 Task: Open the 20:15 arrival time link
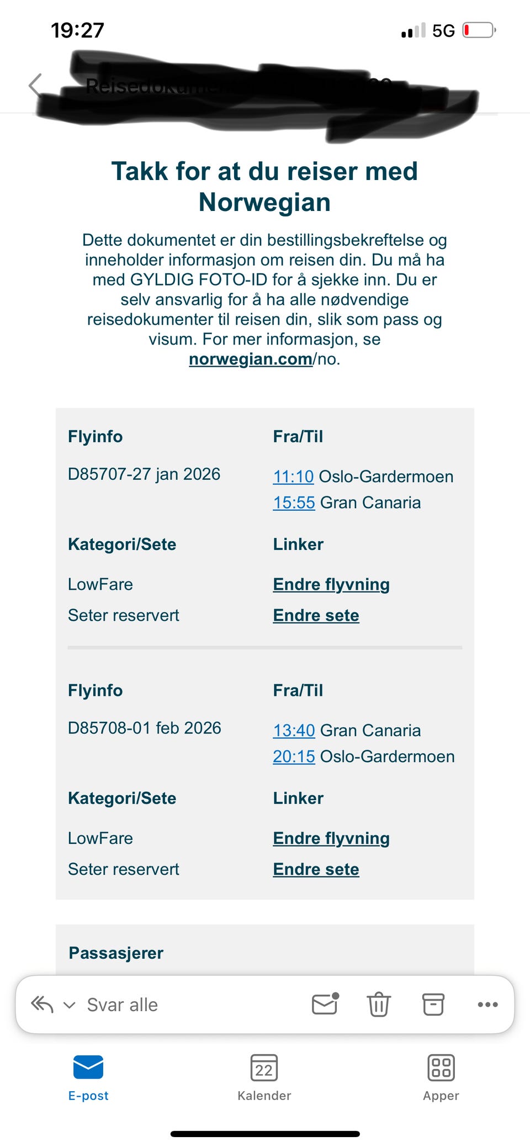[x=294, y=756]
